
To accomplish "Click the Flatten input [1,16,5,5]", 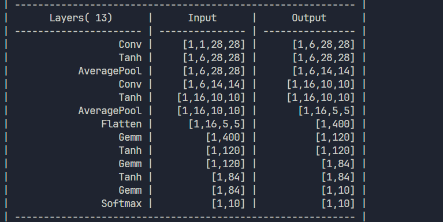I will (x=217, y=124).
